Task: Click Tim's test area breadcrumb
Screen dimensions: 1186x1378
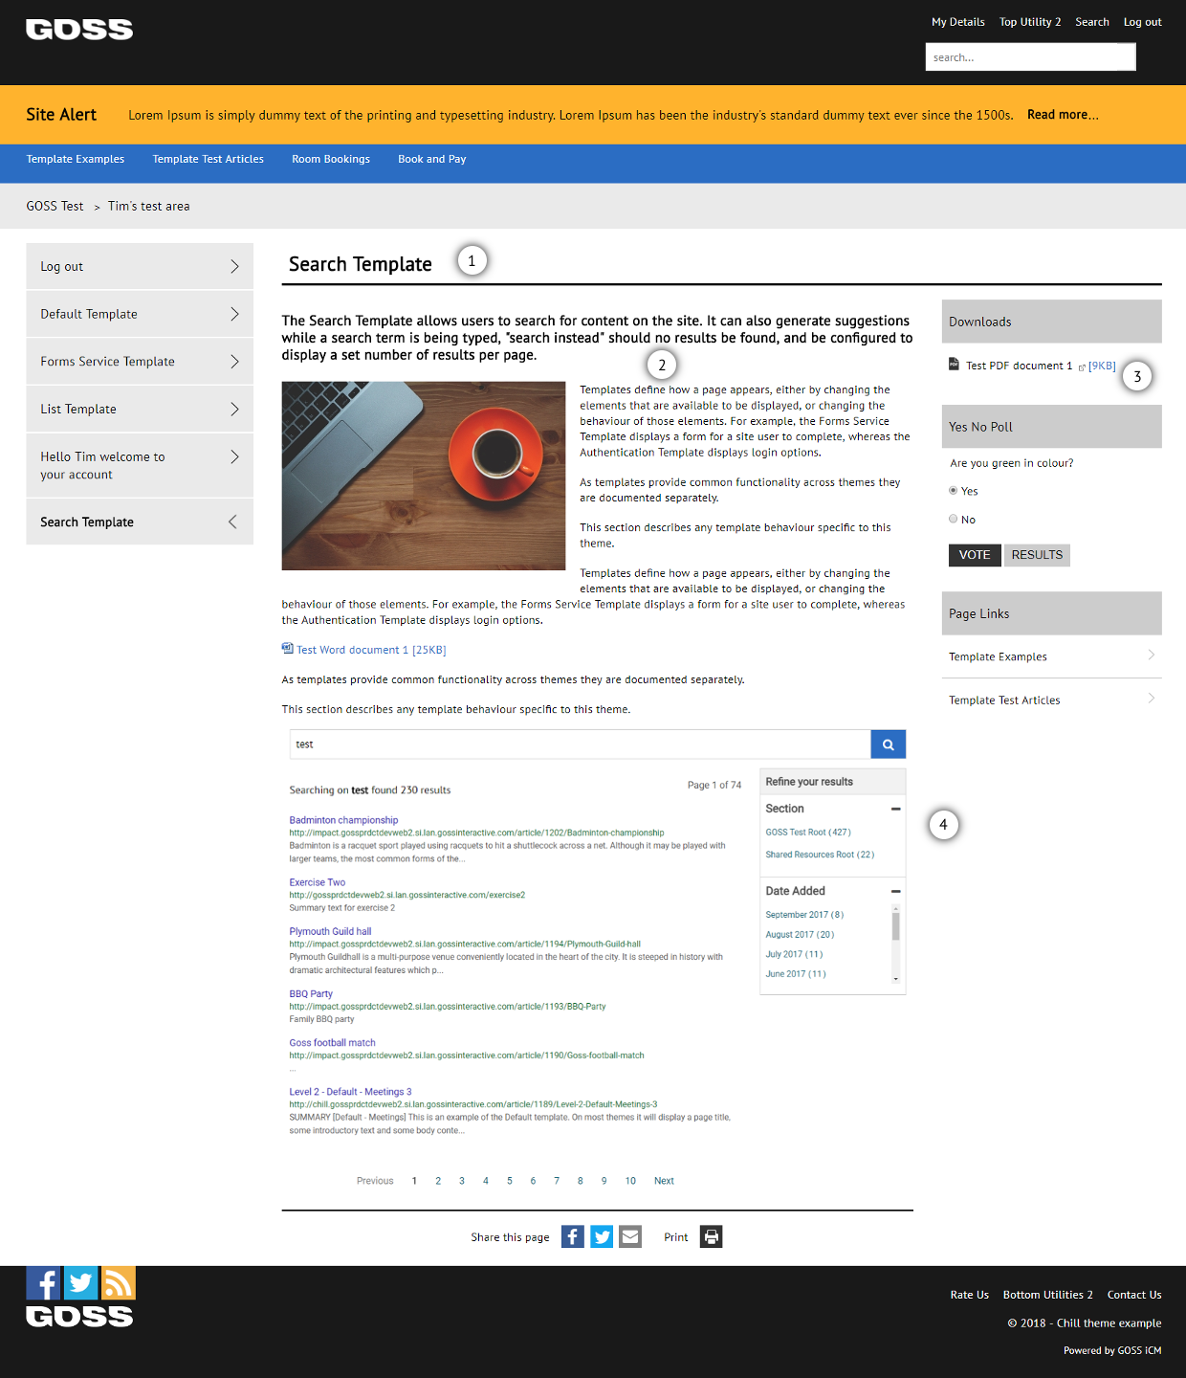Action: (148, 206)
